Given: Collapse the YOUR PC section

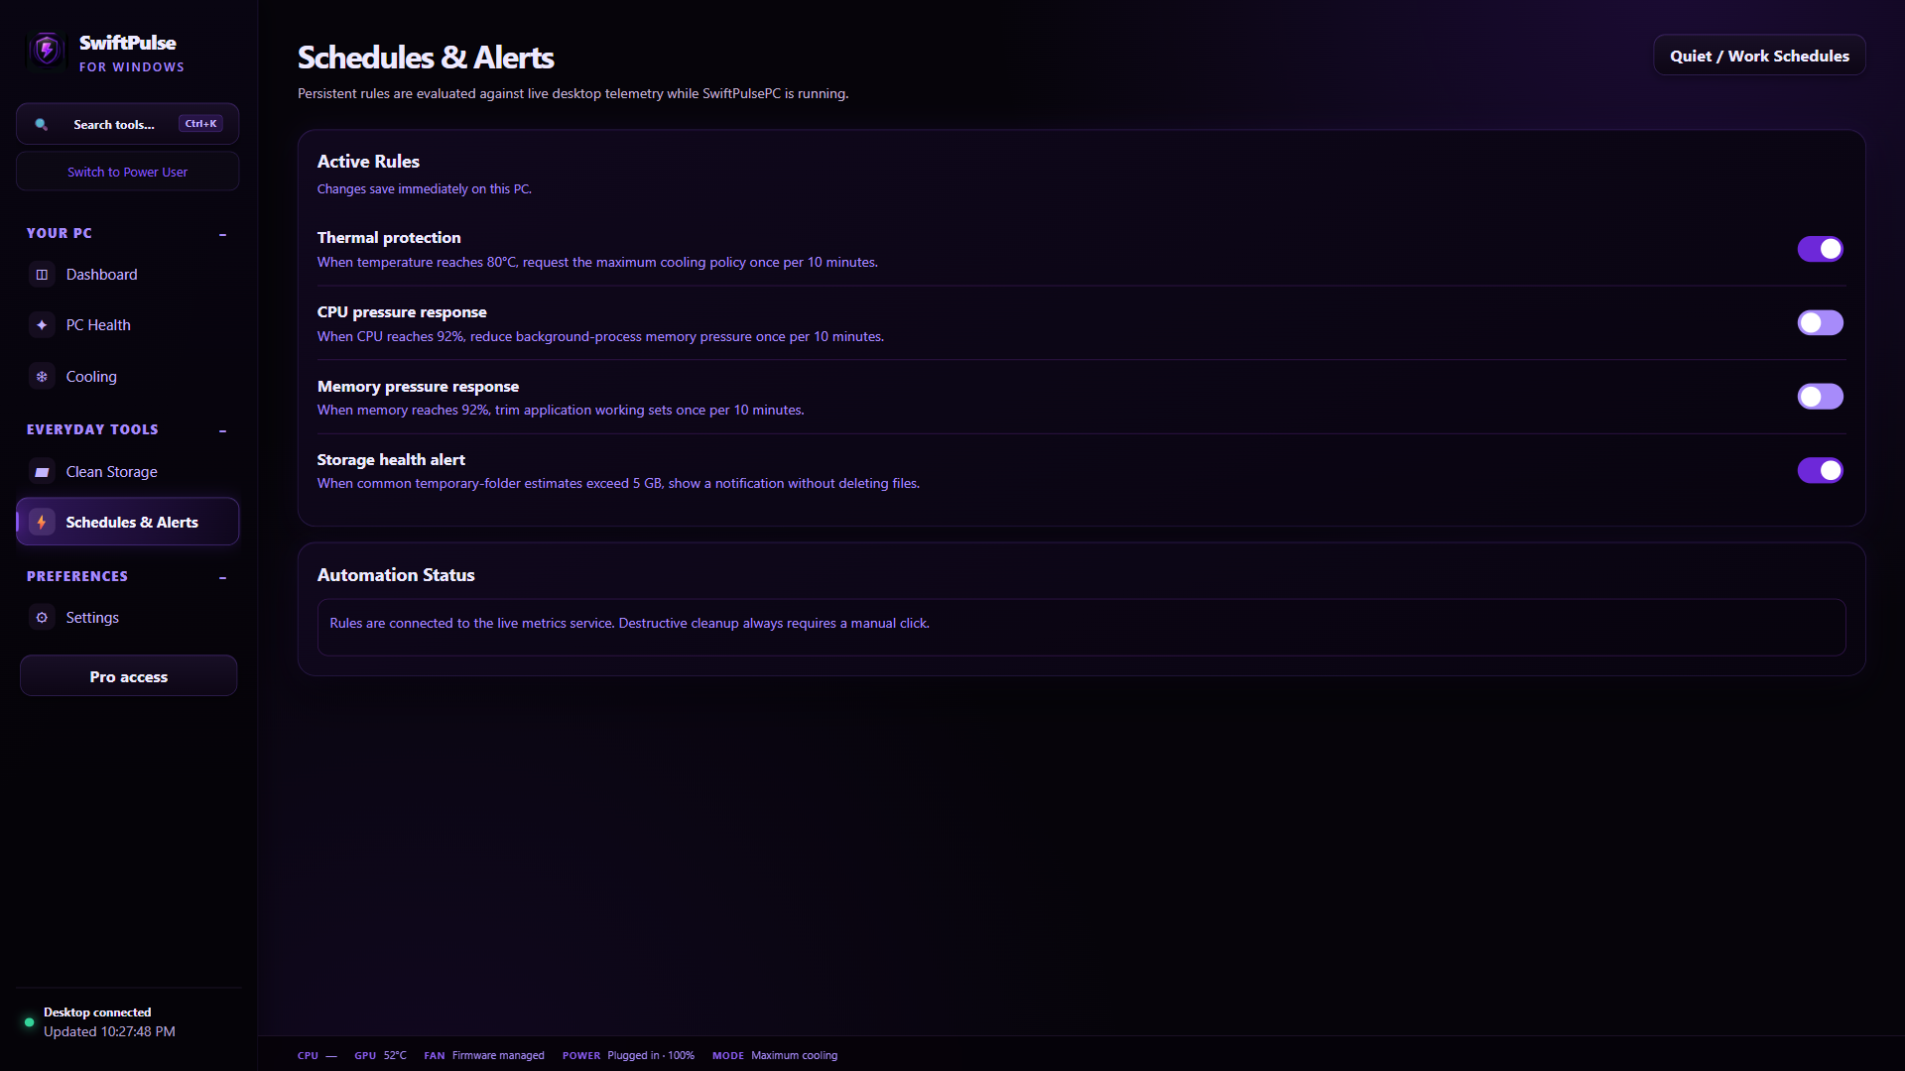Looking at the screenshot, I should coord(222,234).
